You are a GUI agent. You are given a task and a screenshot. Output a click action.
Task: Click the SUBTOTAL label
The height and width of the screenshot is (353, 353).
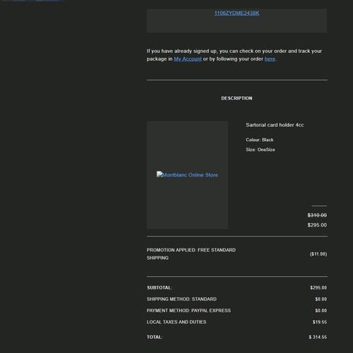coord(160,288)
